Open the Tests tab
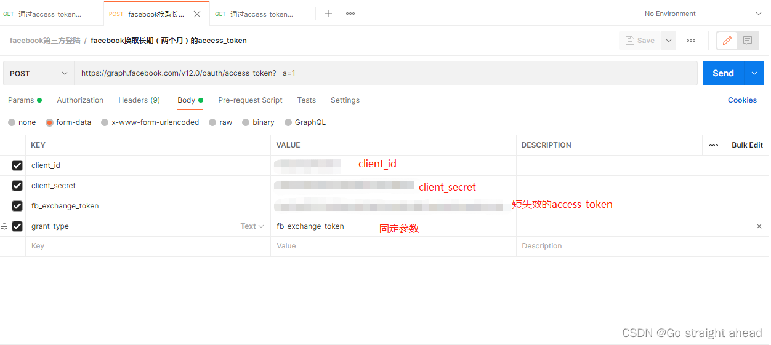This screenshot has height=345, width=771. pyautogui.click(x=306, y=100)
